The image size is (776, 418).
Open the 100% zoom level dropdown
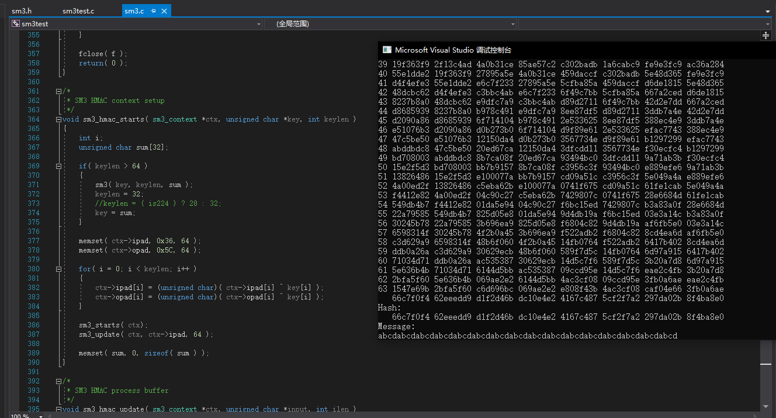40,416
